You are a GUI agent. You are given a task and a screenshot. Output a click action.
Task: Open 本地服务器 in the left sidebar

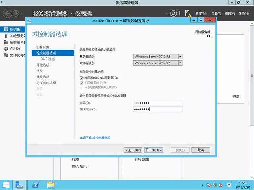tap(14, 36)
